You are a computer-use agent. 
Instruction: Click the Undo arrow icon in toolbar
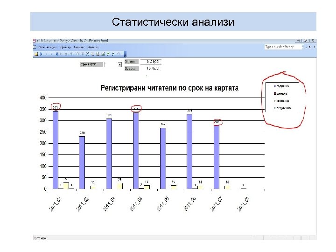click(x=118, y=54)
